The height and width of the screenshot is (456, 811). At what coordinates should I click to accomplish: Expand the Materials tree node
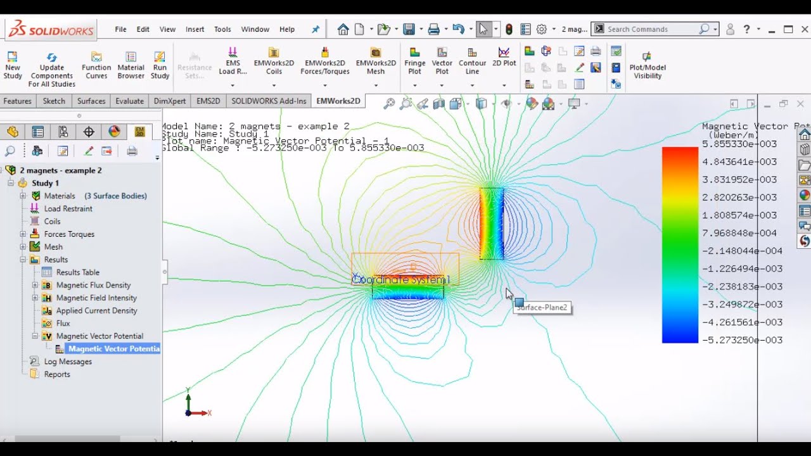23,196
